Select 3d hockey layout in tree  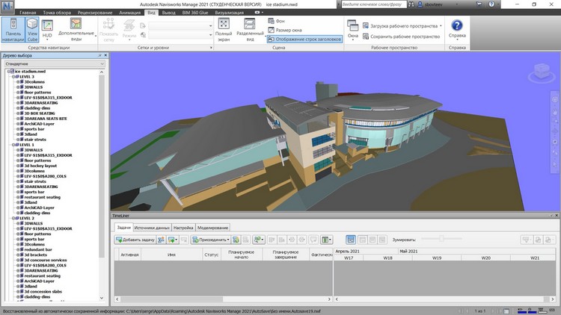point(40,166)
